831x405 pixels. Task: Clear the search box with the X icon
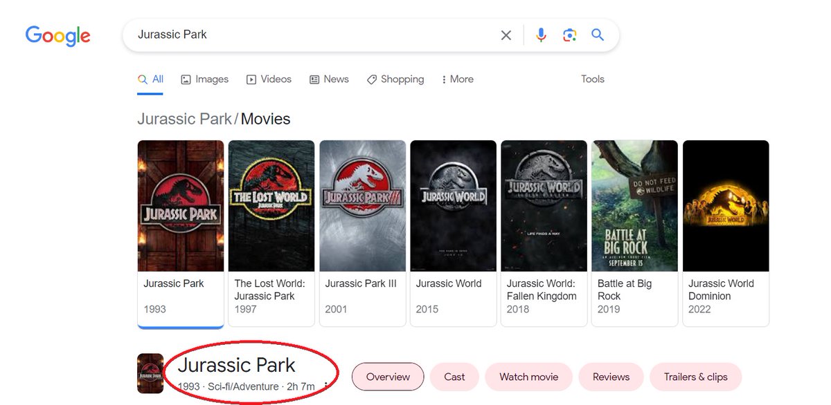pos(506,35)
